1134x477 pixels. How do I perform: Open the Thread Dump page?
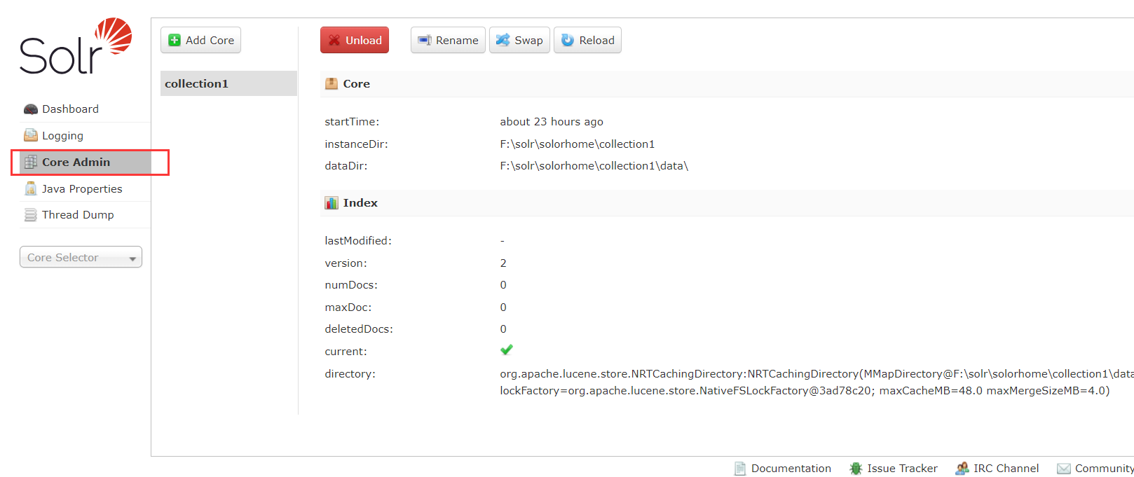point(78,215)
